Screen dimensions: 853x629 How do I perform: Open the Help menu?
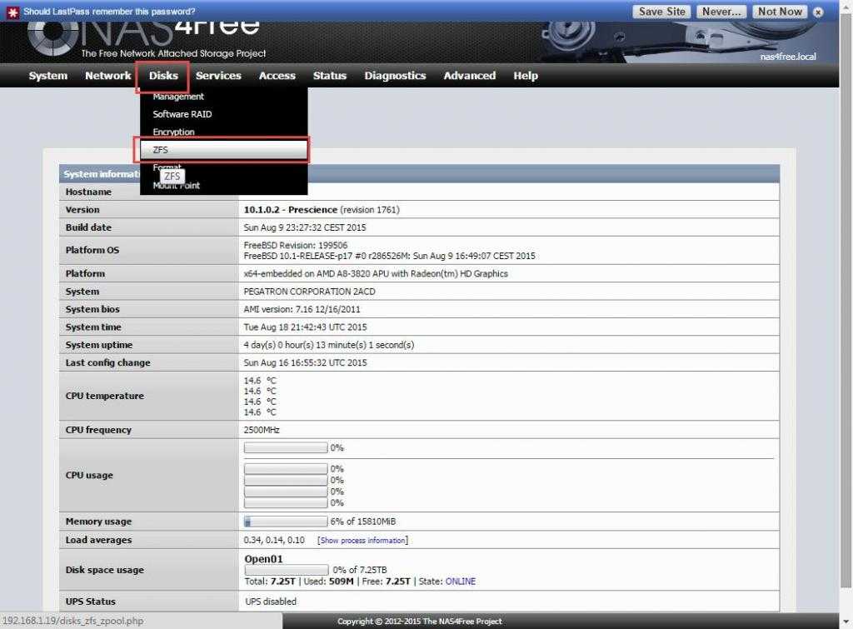(x=526, y=76)
